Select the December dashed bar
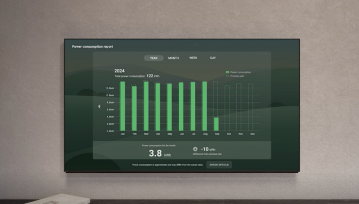 coord(251,107)
